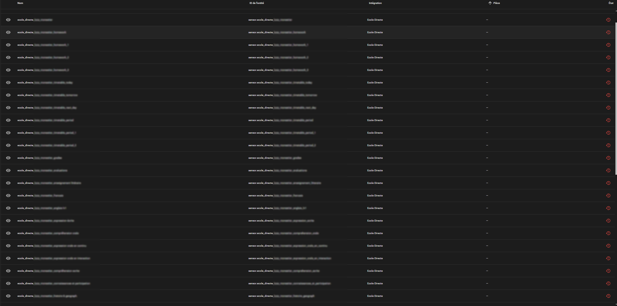The image size is (617, 306).
Task: Click the sort arrow beside Pièce header
Action: 490,3
